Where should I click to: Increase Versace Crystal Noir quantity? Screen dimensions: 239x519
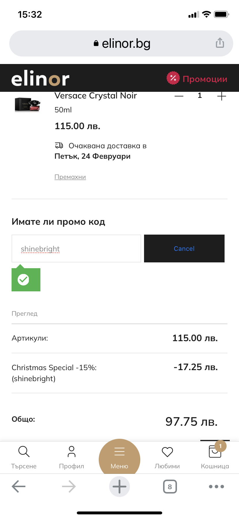(x=221, y=96)
